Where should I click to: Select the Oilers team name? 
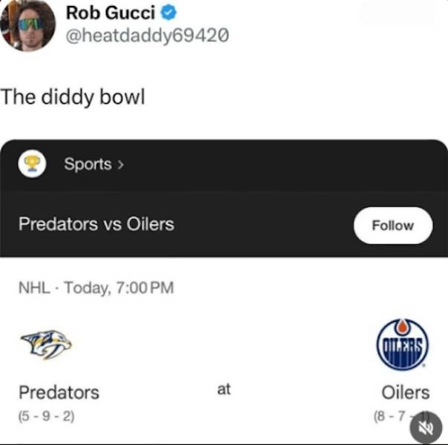[405, 392]
